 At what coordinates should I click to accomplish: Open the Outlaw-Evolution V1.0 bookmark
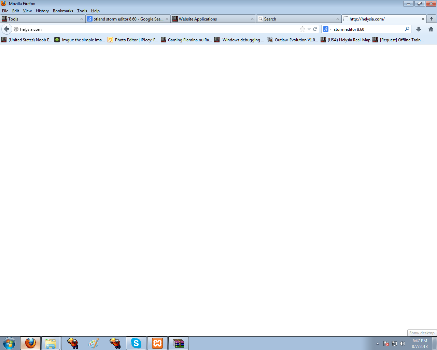pos(293,40)
